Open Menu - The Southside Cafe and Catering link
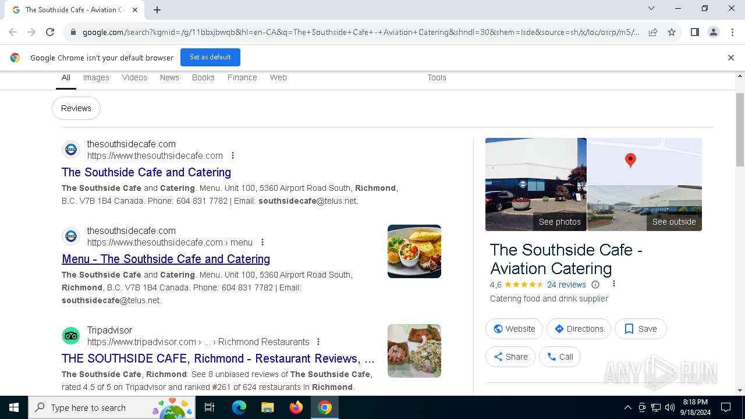The height and width of the screenshot is (419, 745). pyautogui.click(x=166, y=259)
